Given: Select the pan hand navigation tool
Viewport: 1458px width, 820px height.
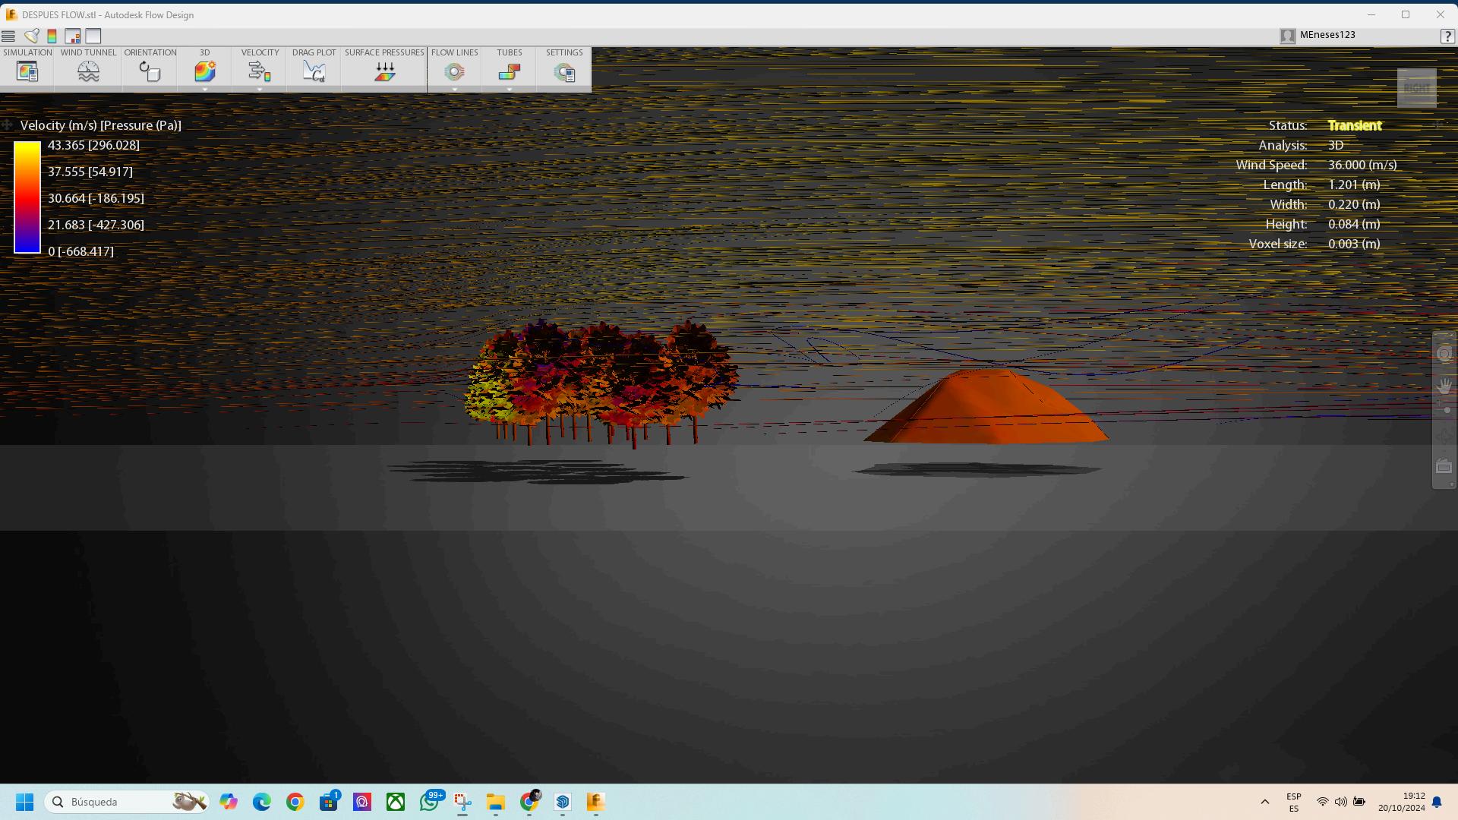Looking at the screenshot, I should pos(1444,386).
